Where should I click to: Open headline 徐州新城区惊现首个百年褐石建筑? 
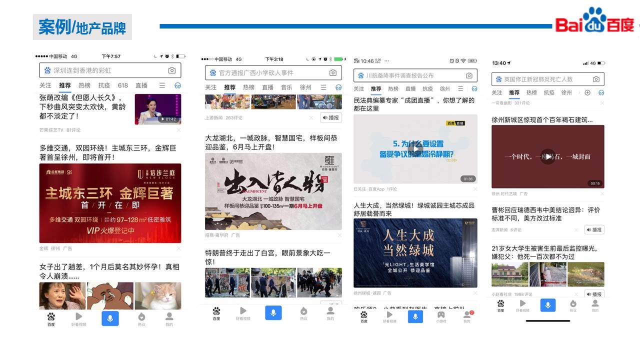point(542,120)
